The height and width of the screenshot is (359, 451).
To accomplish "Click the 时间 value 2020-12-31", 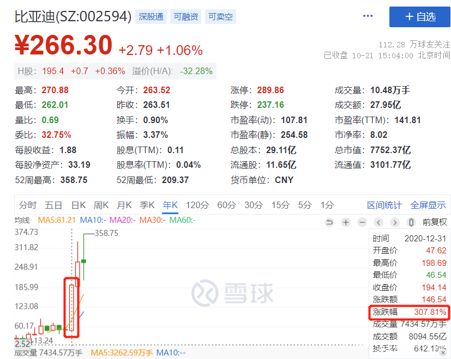I will click(x=425, y=239).
